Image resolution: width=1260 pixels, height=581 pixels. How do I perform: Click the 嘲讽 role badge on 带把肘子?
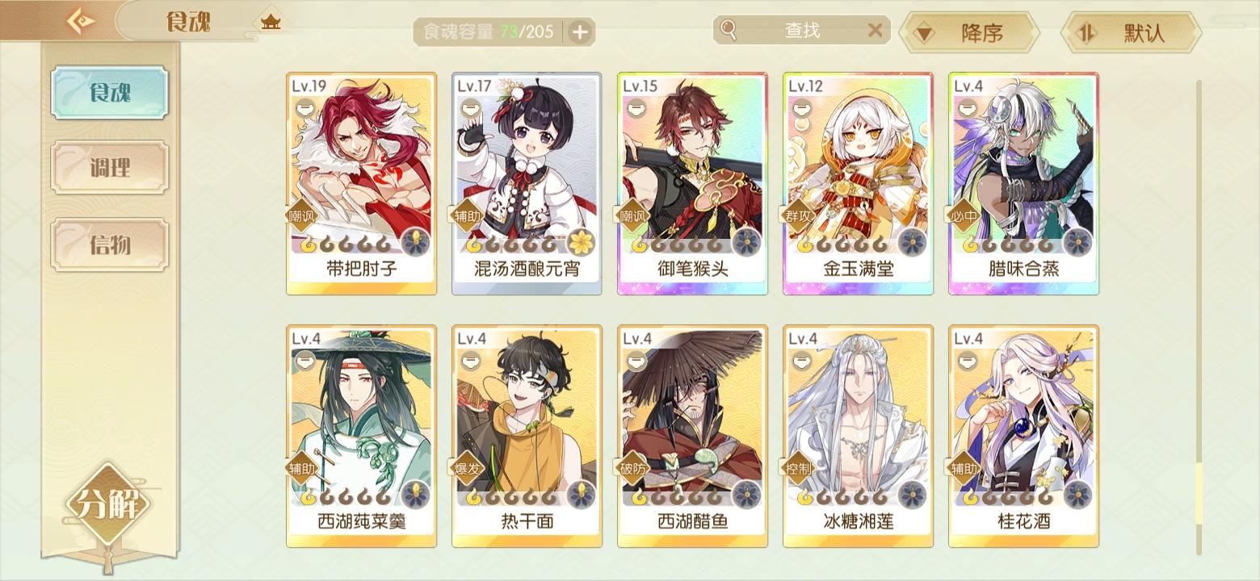pos(302,215)
